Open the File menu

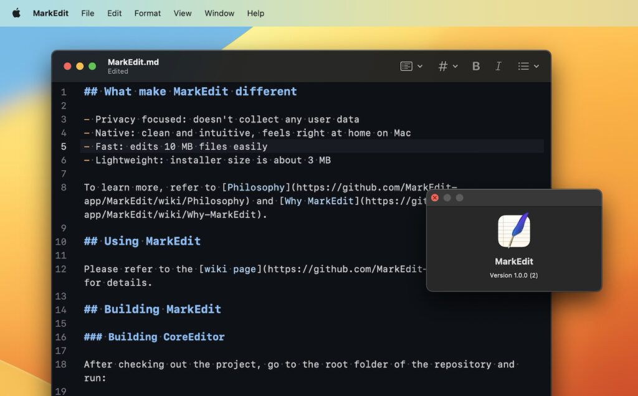(87, 12)
